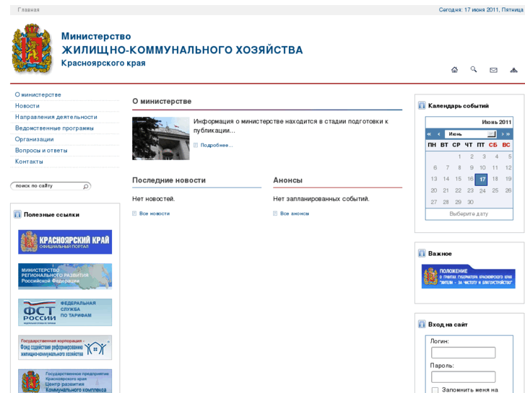
Task: Select date 13 in calendar
Action: coord(434,179)
